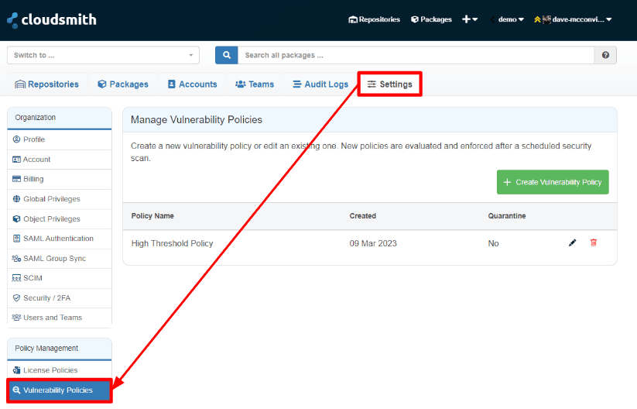Click the 09 Mar 2023 created date
The width and height of the screenshot is (637, 409).
[373, 243]
